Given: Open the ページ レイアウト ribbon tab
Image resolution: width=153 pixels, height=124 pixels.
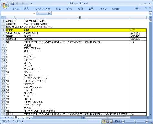Looking at the screenshot, I should pyautogui.click(x=43, y=9).
